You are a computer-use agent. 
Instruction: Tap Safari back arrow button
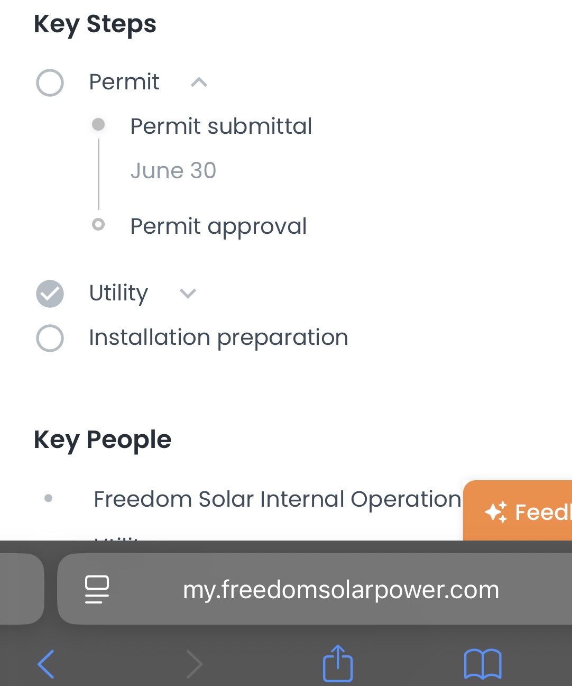[47, 663]
